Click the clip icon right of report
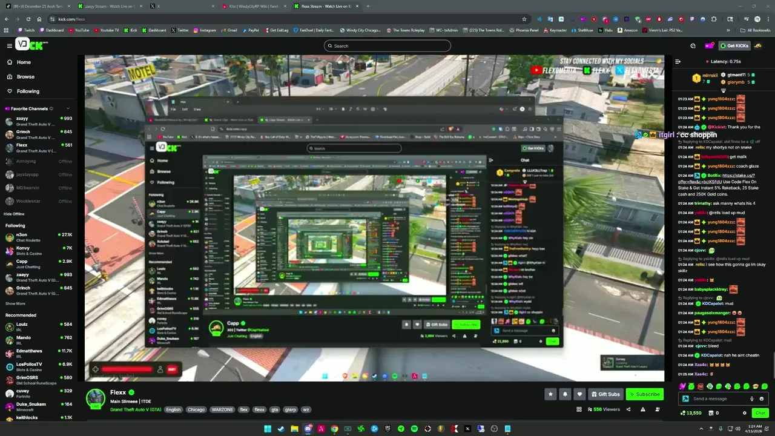This screenshot has width=775, height=436. [x=658, y=409]
